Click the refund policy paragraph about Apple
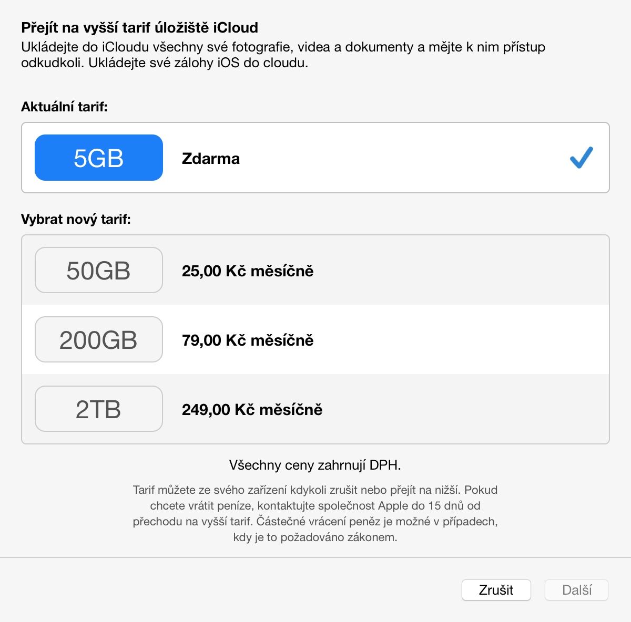631x622 pixels. pos(315,513)
